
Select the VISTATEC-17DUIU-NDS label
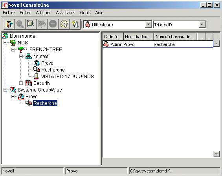click(68, 77)
